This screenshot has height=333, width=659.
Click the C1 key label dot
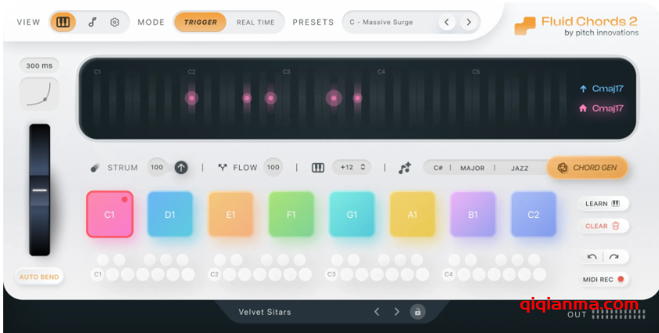97,274
